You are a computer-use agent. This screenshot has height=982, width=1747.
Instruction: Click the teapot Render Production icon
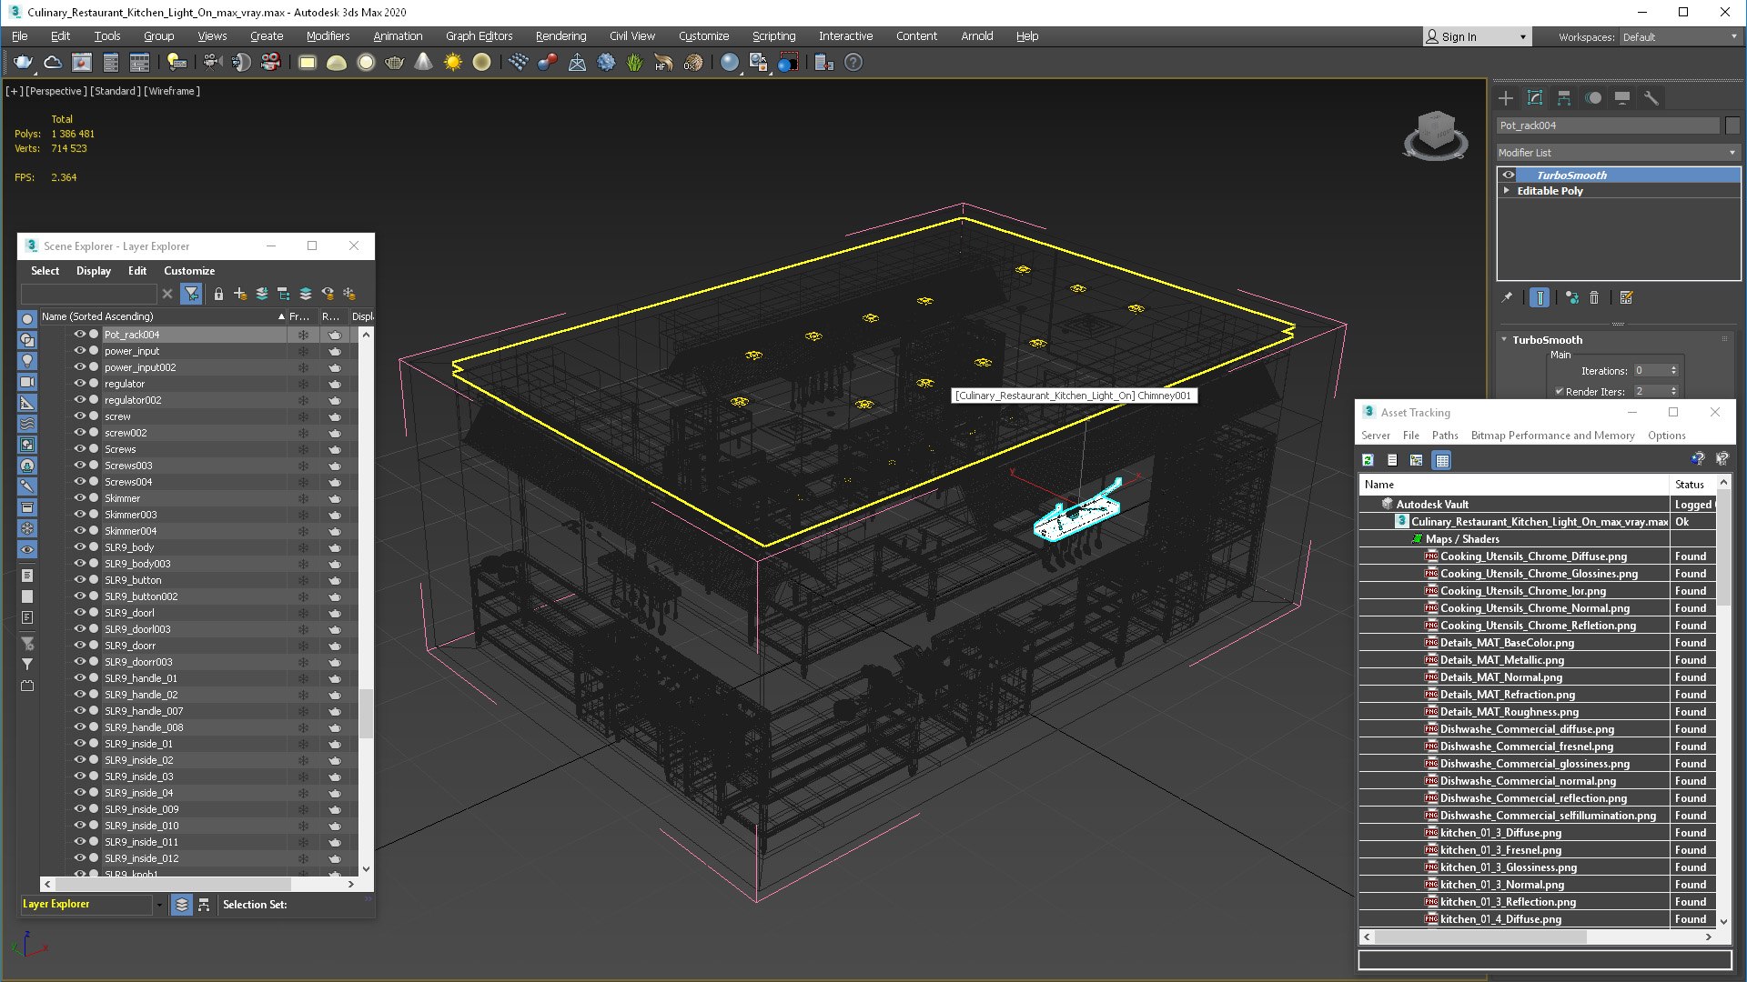coord(24,63)
